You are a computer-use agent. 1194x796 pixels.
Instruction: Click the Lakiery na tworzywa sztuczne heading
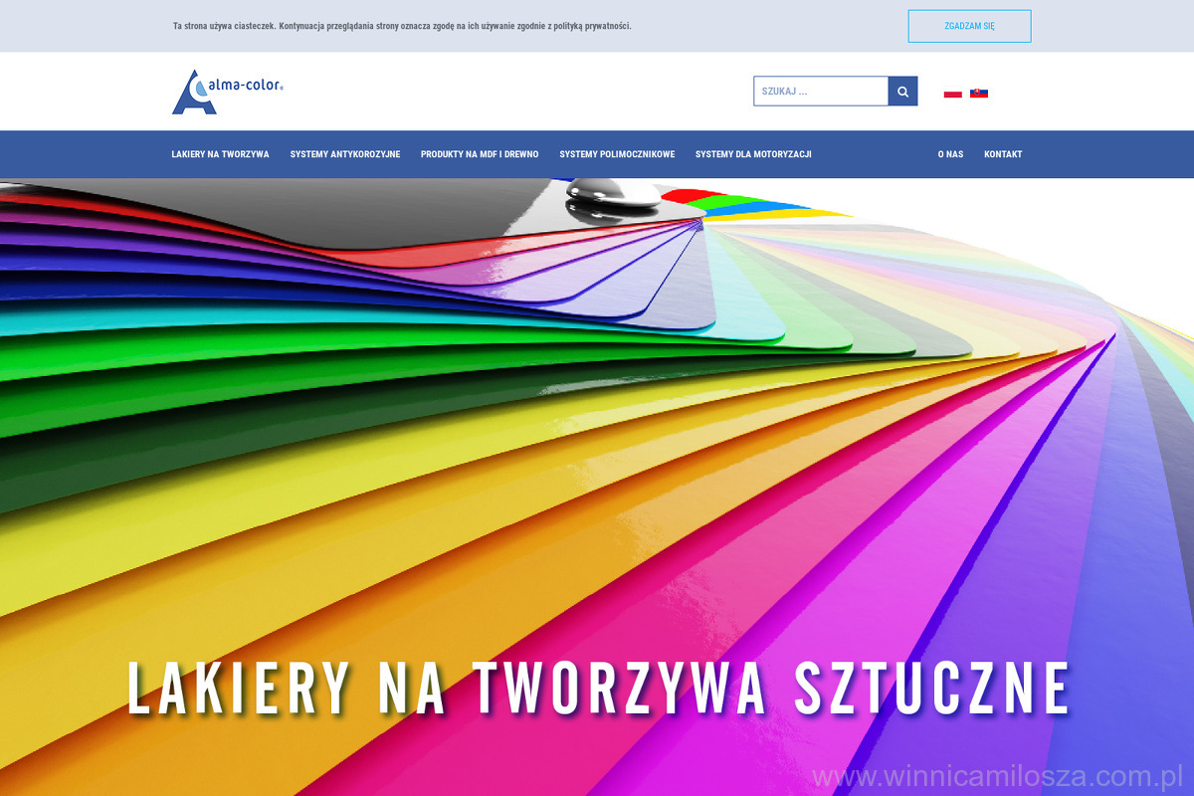click(x=598, y=688)
